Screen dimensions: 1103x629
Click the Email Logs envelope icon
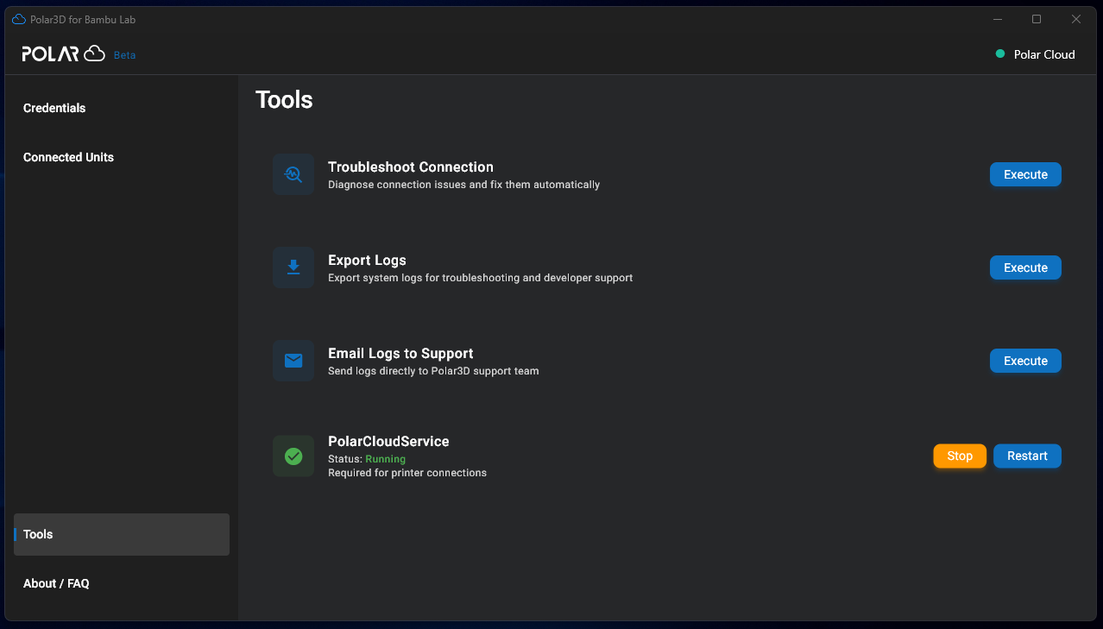point(293,361)
